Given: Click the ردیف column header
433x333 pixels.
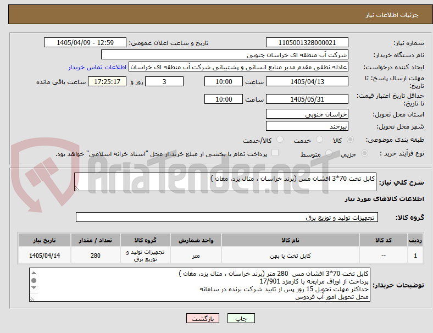Looking at the screenshot, I should click(415, 240).
